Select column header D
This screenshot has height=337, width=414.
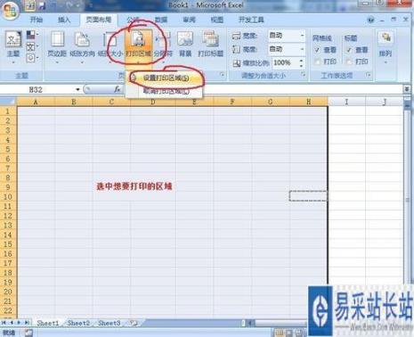(152, 102)
